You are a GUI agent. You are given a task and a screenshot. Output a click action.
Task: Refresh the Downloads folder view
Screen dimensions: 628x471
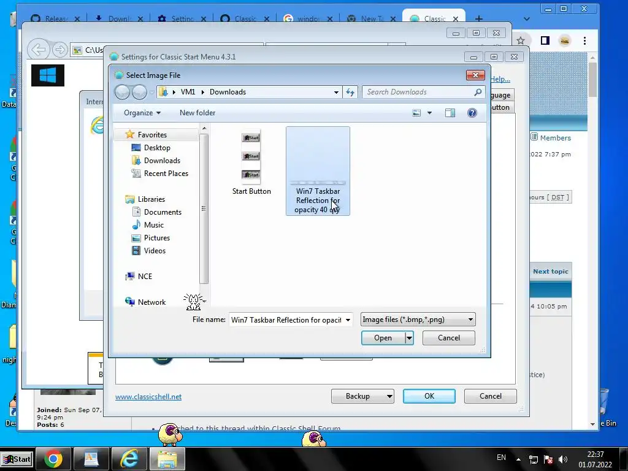(350, 92)
